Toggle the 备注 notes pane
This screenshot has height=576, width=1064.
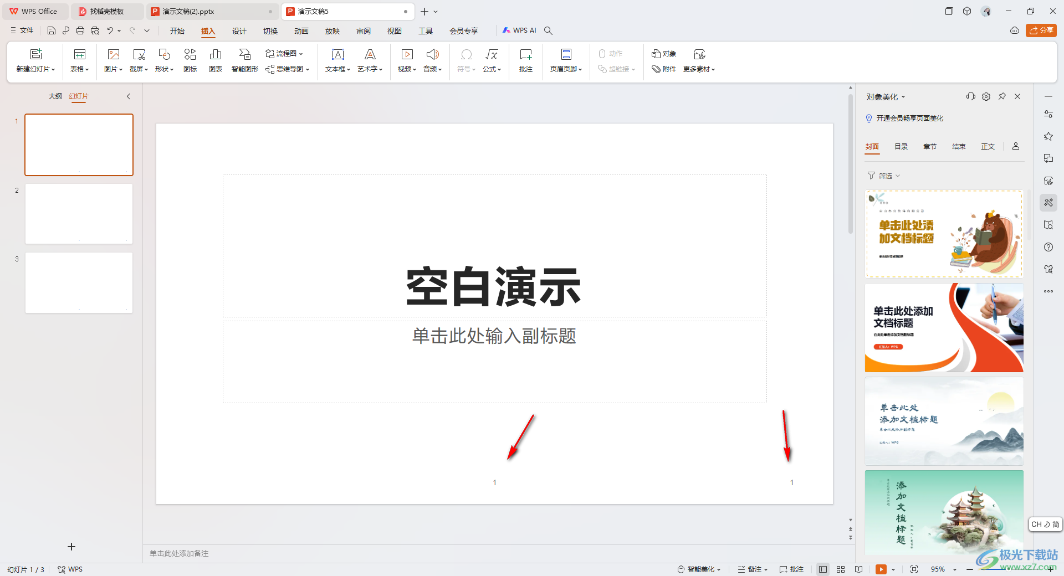point(753,569)
